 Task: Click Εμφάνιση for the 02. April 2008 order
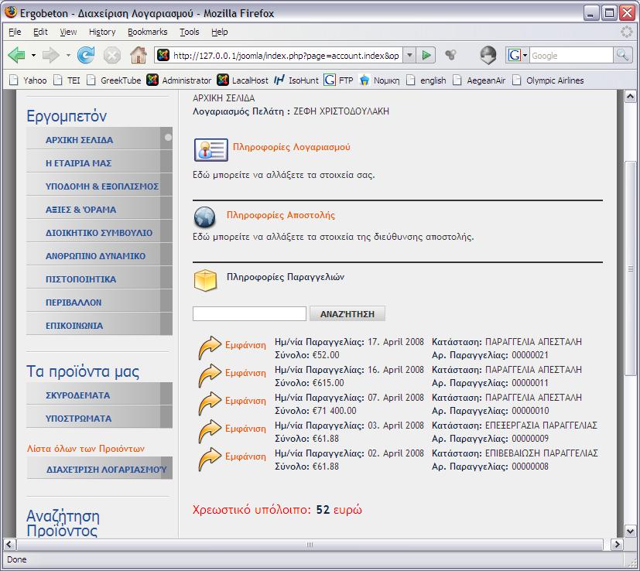245,456
